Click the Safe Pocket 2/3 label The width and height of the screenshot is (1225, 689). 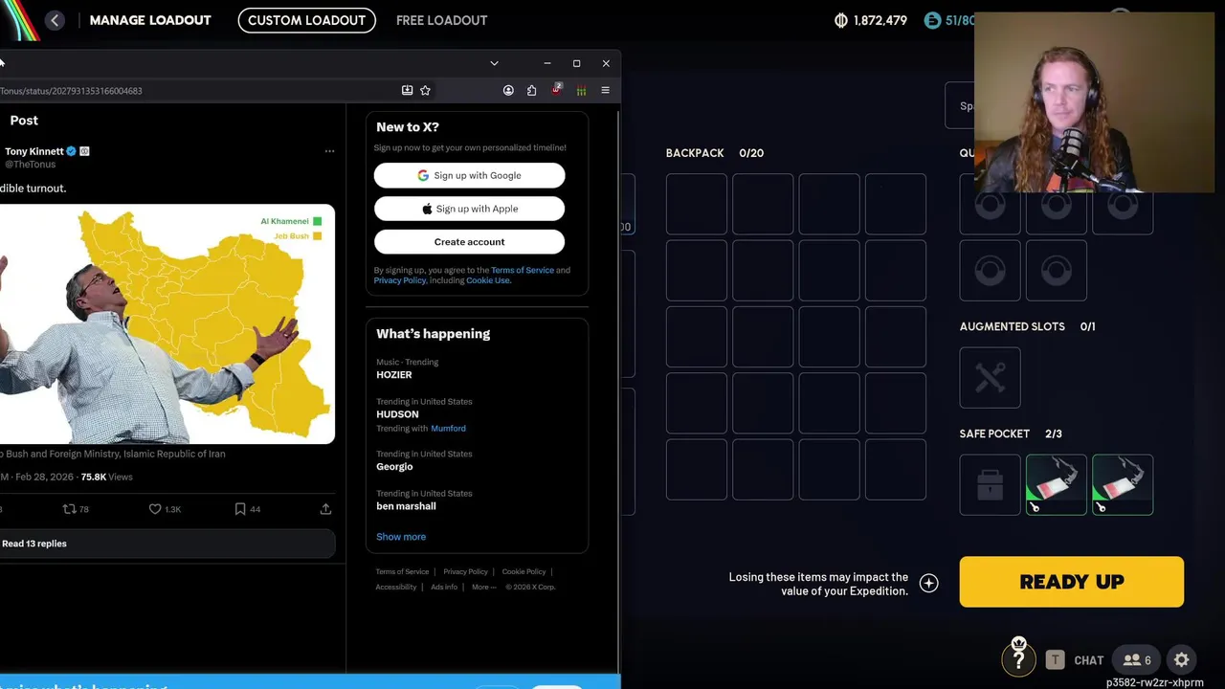click(x=1011, y=433)
